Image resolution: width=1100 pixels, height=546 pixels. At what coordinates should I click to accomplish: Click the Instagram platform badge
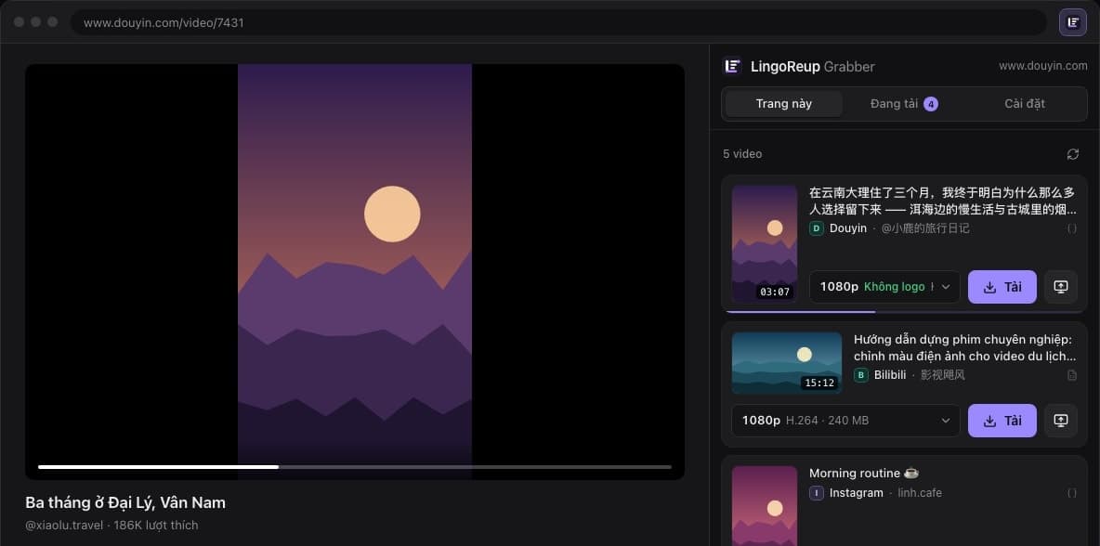click(x=817, y=493)
